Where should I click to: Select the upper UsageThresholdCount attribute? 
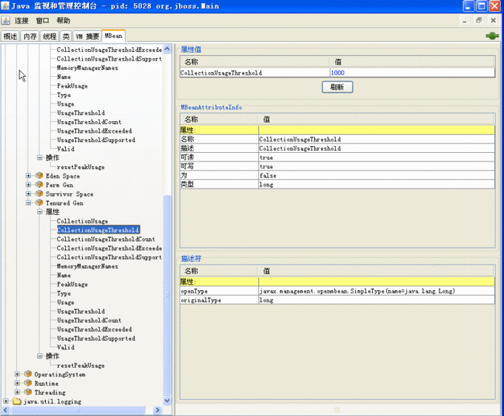pos(89,122)
